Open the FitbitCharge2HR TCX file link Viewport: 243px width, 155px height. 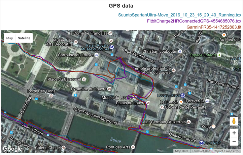194,21
